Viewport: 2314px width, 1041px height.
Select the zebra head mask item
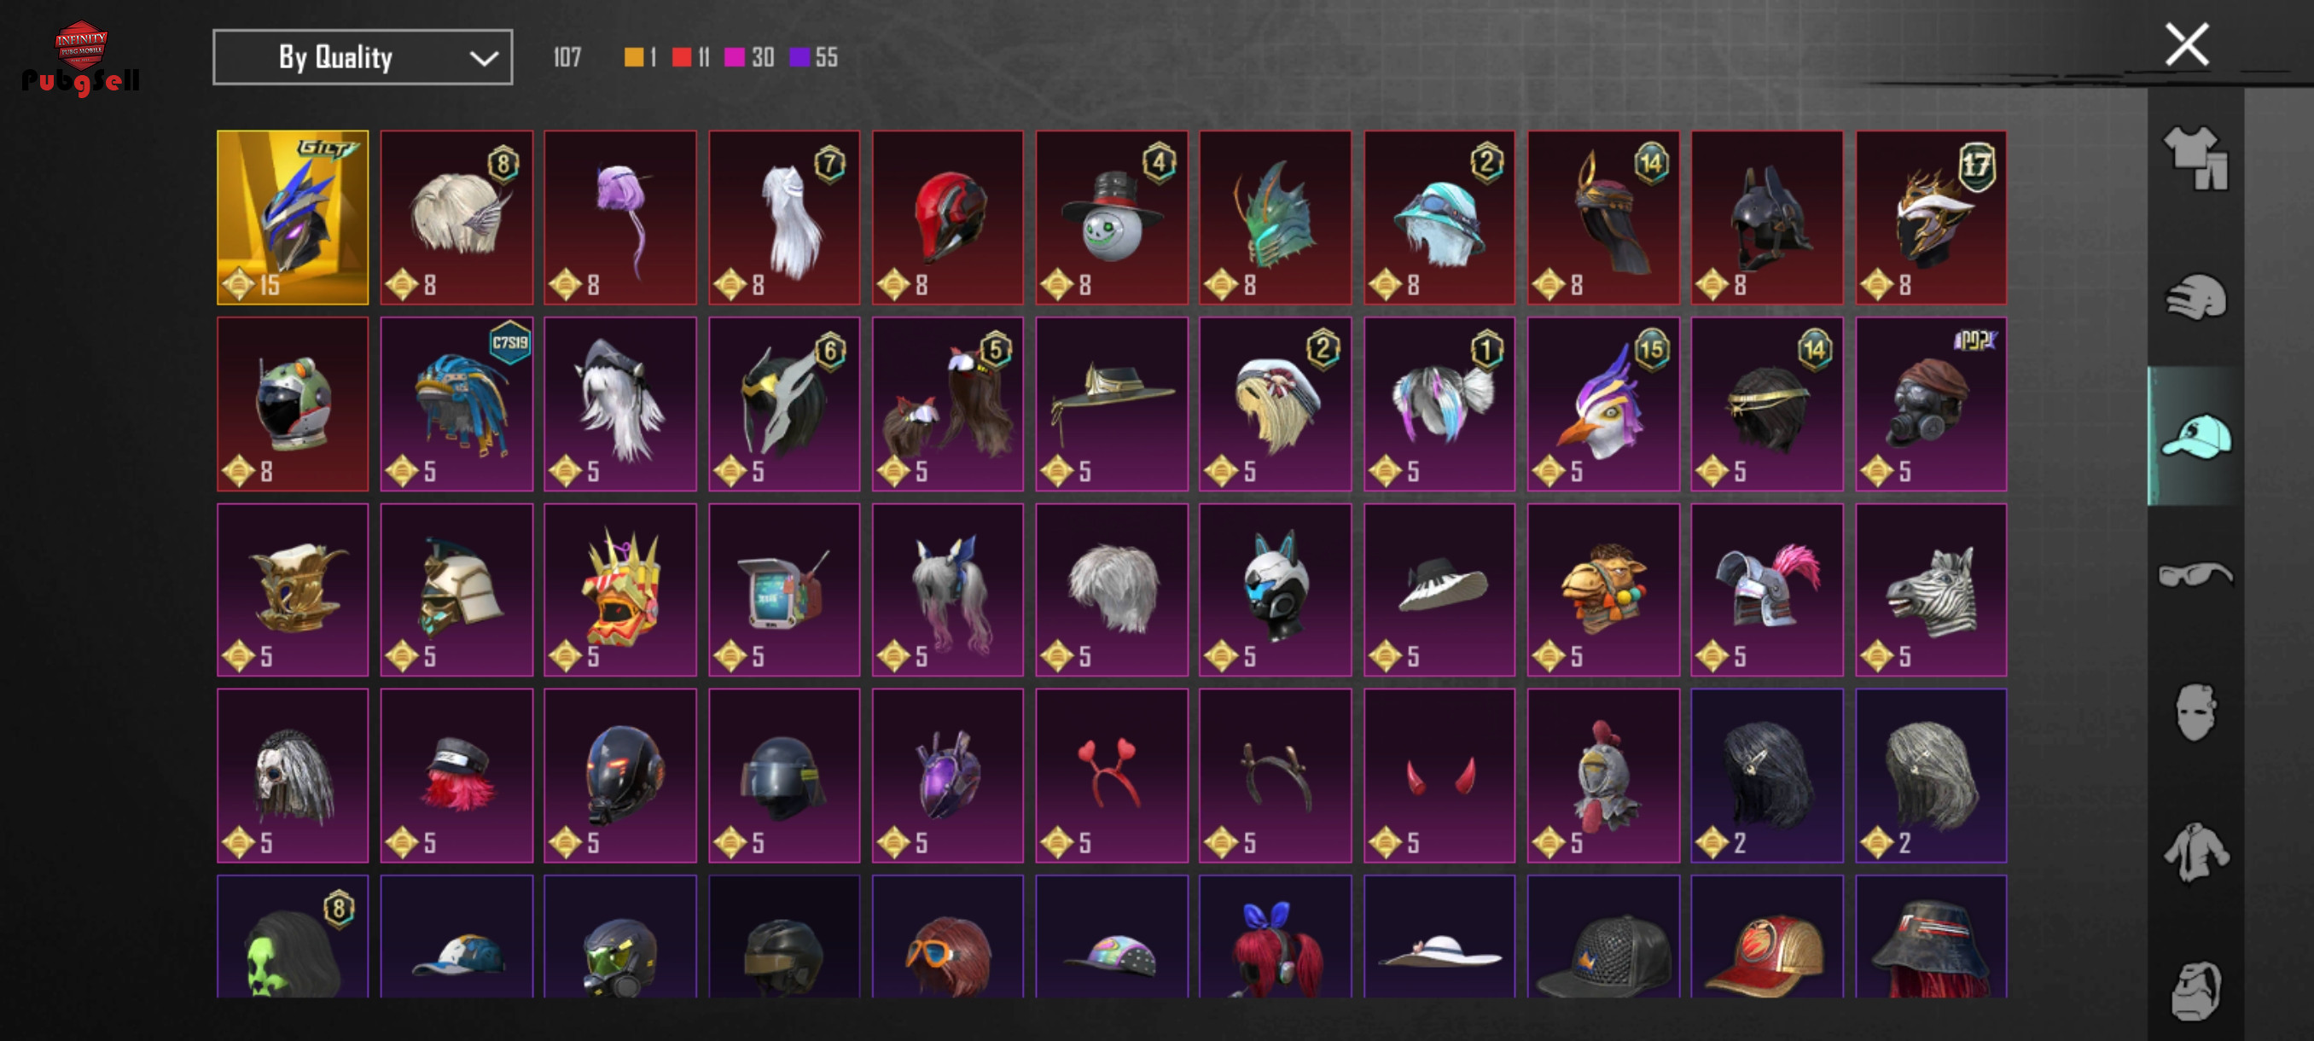point(1930,590)
